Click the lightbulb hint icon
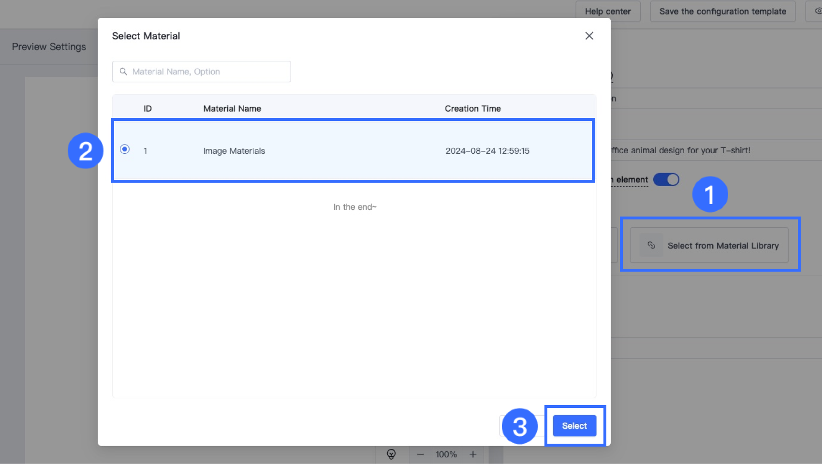 (x=391, y=454)
